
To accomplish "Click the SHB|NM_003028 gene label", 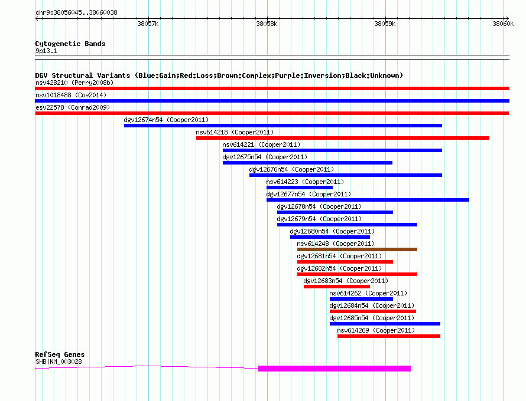I will tap(59, 361).
